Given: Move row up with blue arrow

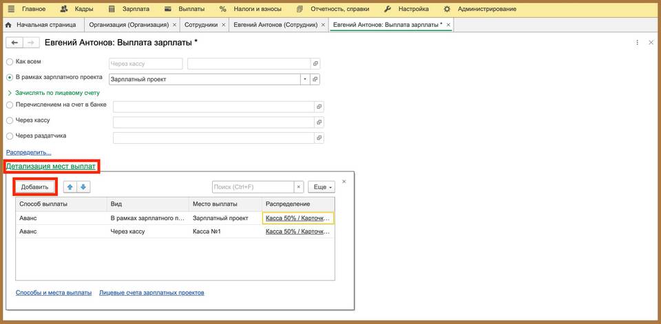Looking at the screenshot, I should (x=70, y=187).
